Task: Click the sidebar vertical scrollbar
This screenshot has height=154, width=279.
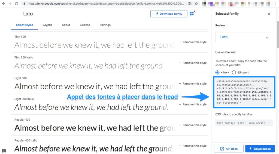Action: pyautogui.click(x=278, y=34)
